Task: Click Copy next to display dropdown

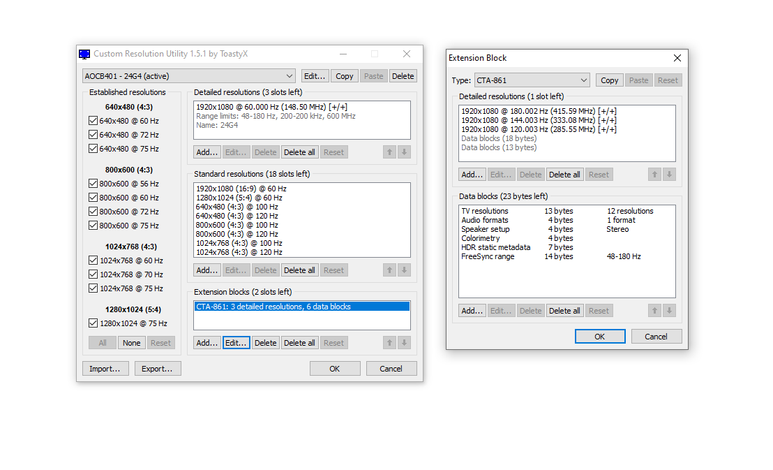Action: click(344, 76)
